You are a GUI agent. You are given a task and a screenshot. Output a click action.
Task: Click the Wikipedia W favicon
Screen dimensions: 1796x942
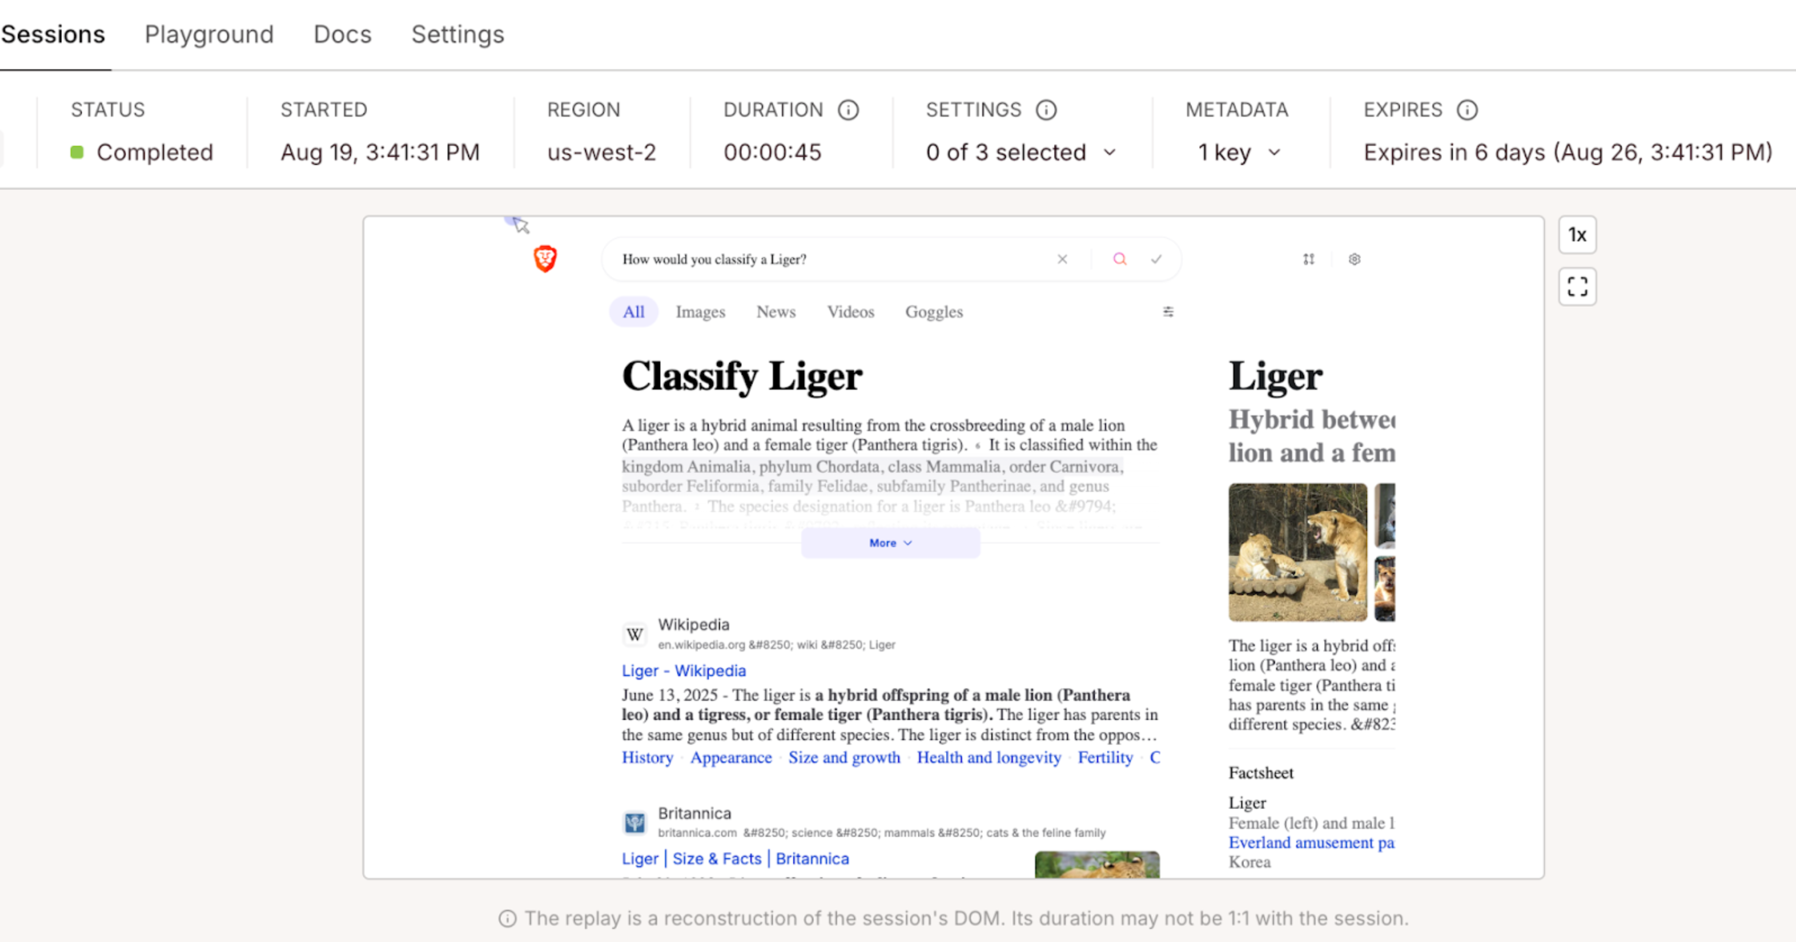[634, 635]
